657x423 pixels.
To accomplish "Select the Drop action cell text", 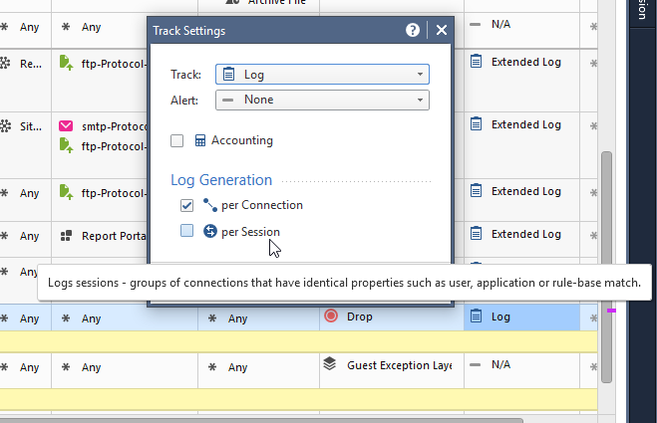I will pyautogui.click(x=360, y=317).
